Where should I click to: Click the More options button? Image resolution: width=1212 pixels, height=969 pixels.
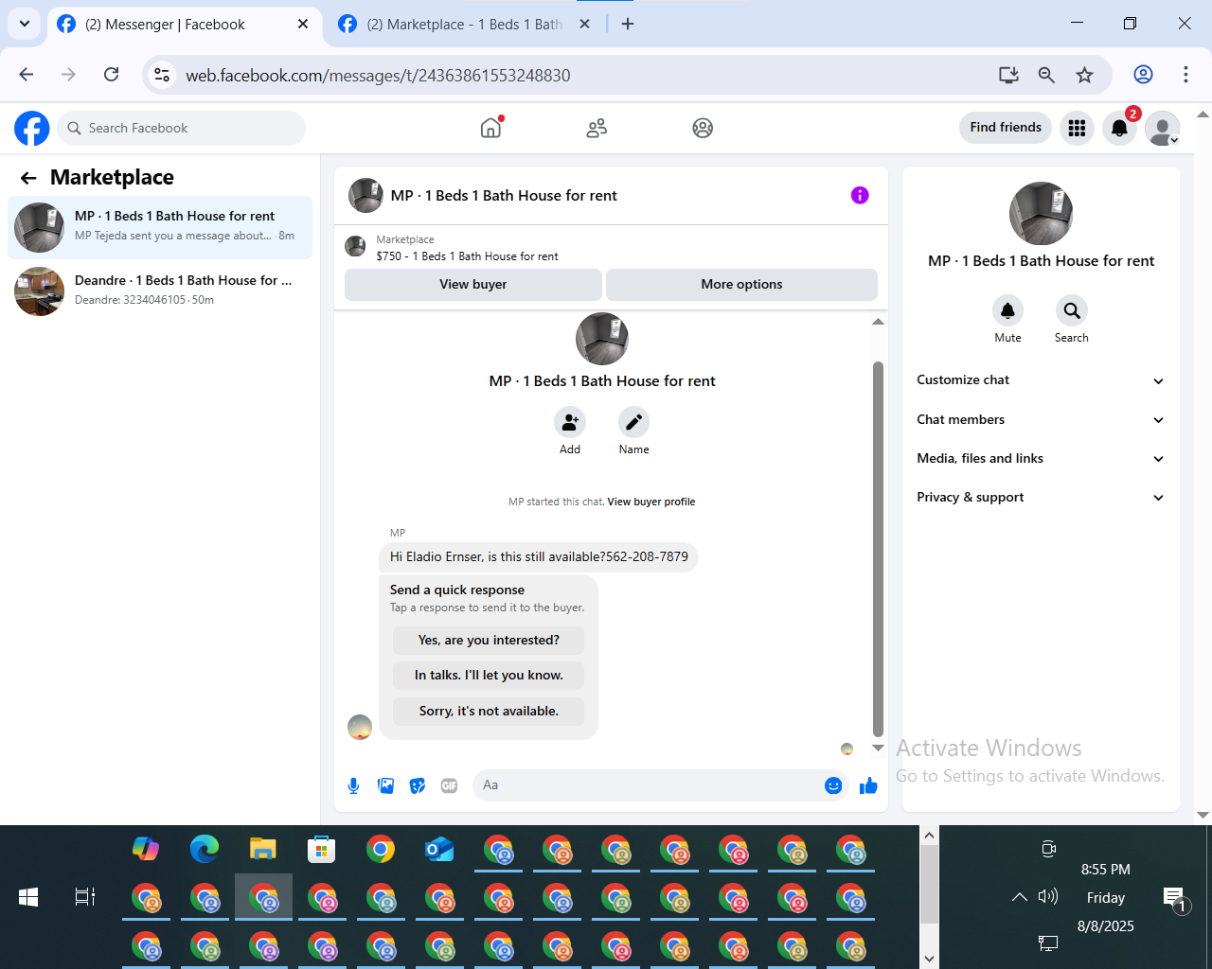tap(741, 284)
